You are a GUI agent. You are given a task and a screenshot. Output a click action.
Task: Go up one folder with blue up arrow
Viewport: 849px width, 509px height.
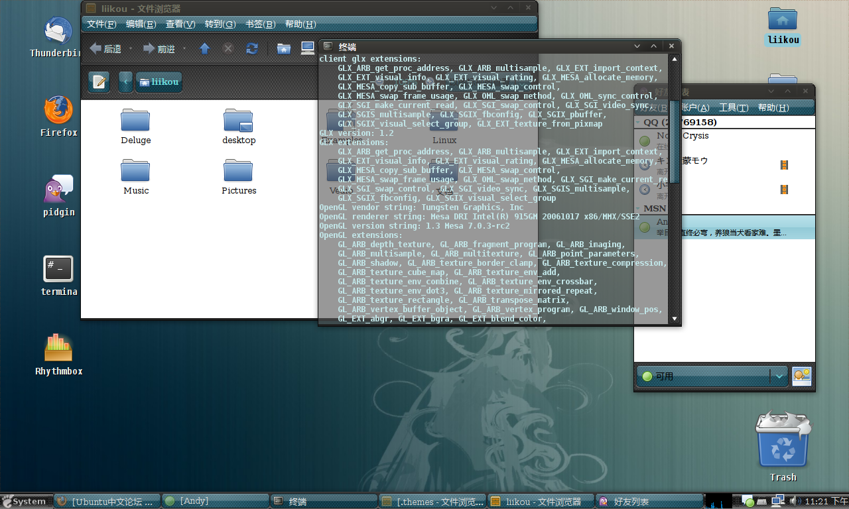(x=205, y=48)
